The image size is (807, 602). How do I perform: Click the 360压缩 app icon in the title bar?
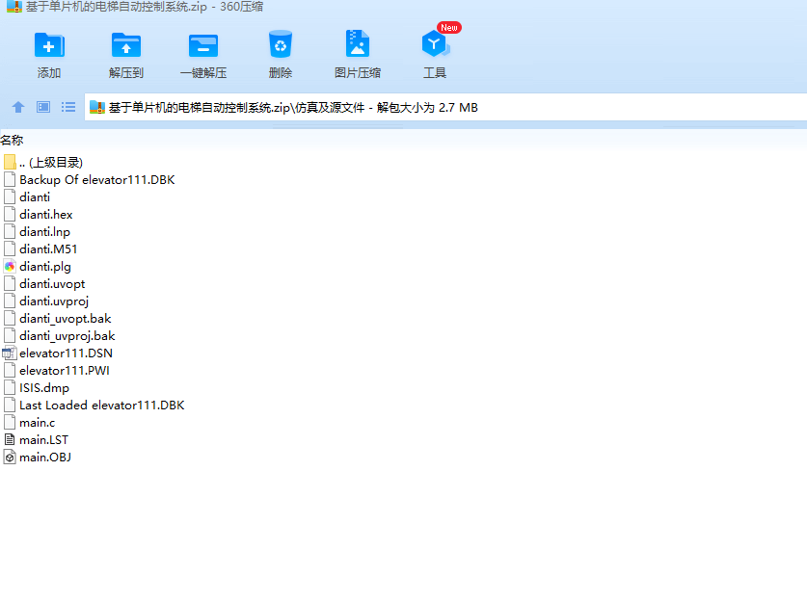click(13, 7)
